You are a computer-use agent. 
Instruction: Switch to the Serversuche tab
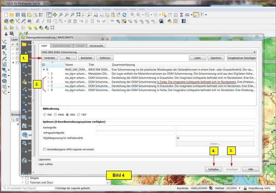(x=96, y=46)
